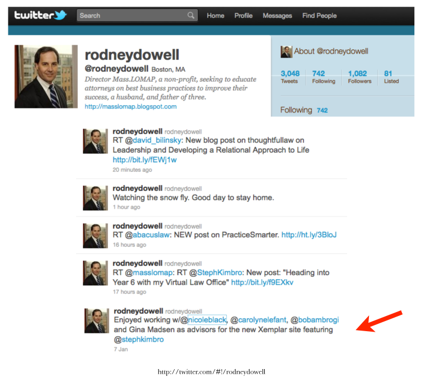Screen dimensions: 421x391
Task: Click the 1 hour ago timestamp
Action: tap(126, 207)
